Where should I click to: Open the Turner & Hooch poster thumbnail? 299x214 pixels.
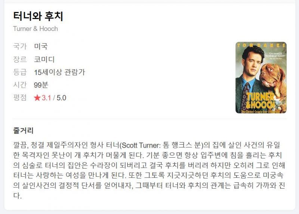point(261,78)
